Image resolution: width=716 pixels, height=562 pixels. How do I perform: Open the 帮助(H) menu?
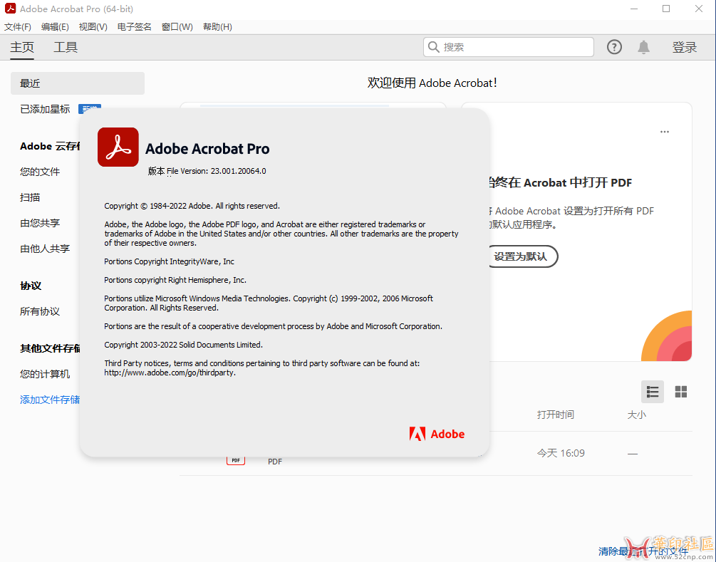217,27
